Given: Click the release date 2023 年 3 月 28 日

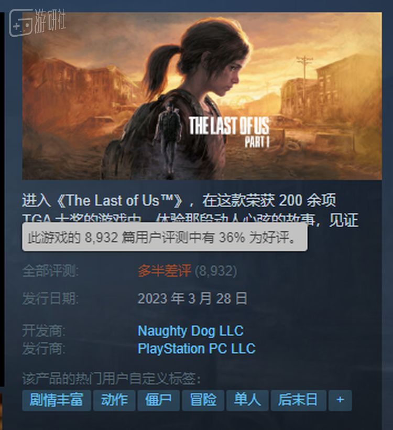Looking at the screenshot, I should pyautogui.click(x=192, y=298).
